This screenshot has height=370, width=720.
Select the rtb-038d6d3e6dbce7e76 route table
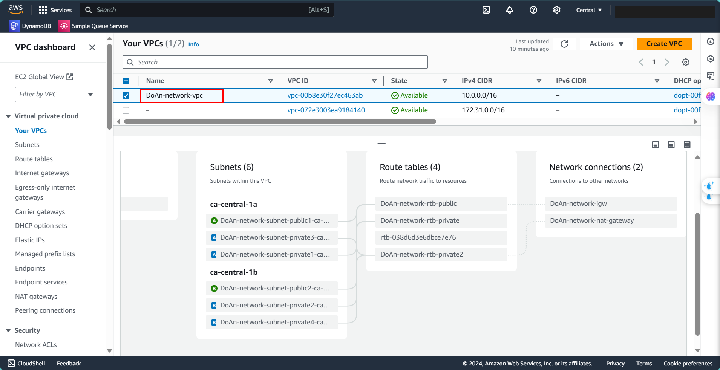441,237
